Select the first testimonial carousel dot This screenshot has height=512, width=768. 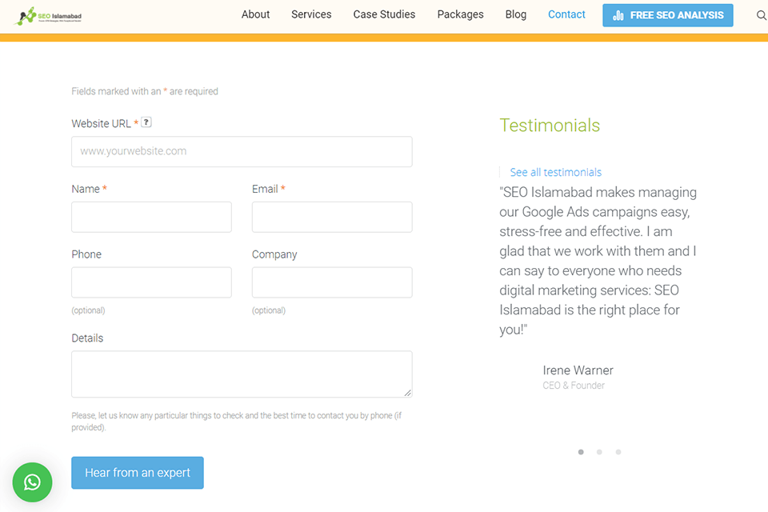click(581, 452)
